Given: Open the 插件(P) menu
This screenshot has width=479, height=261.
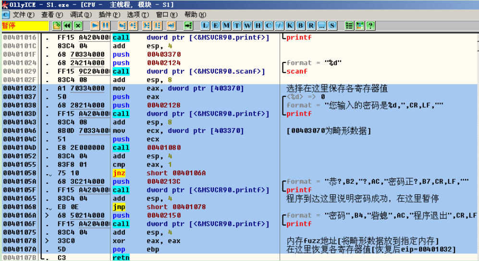Looking at the screenshot, I should pos(110,15).
